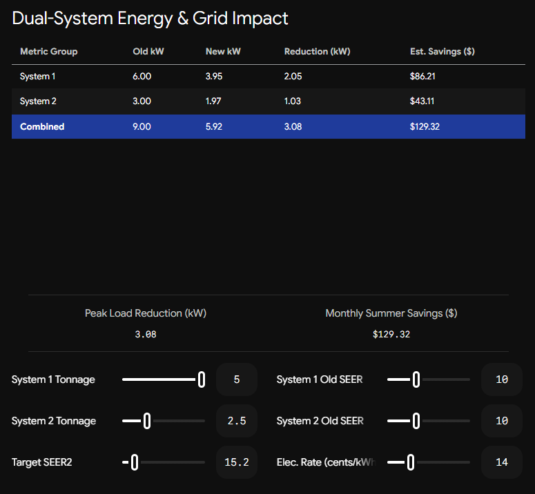The width and height of the screenshot is (535, 494).
Task: Click the System 1 Tonnage slider handle
Action: tap(202, 379)
